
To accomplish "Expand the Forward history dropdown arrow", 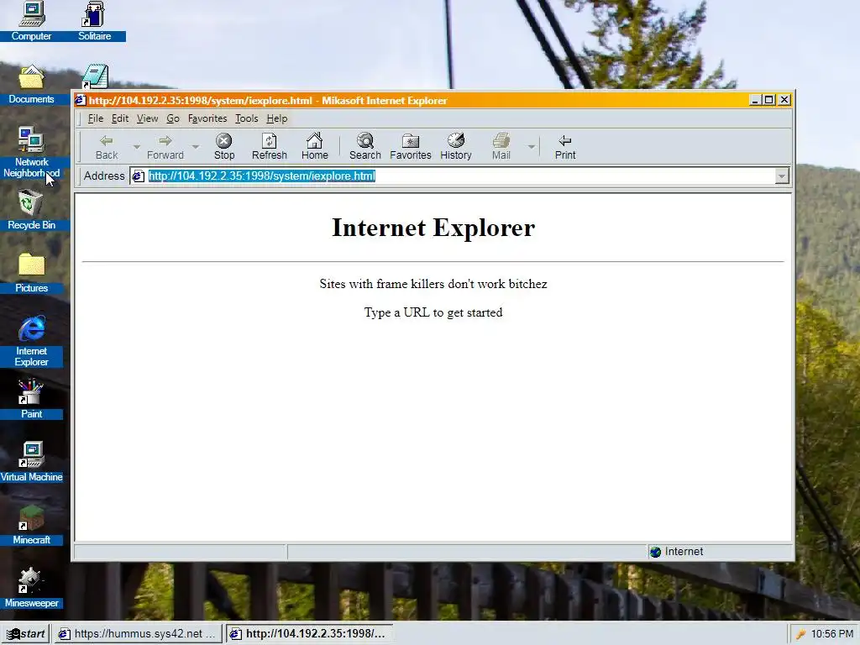I will tap(195, 147).
